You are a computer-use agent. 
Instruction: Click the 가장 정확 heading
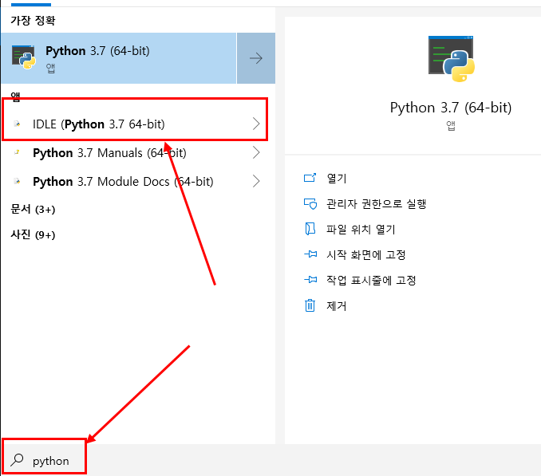(33, 21)
